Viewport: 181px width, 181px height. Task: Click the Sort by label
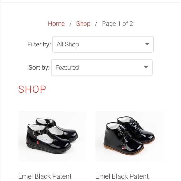(x=39, y=67)
